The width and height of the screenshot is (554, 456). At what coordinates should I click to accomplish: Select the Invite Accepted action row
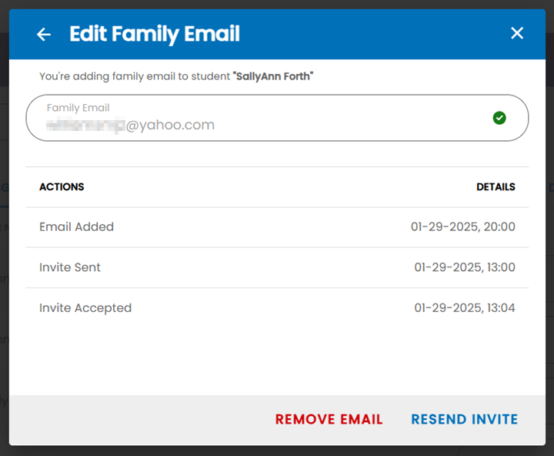coord(277,308)
